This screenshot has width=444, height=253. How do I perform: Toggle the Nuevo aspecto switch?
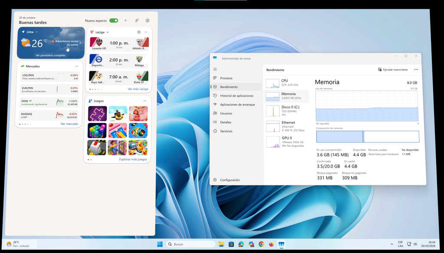pos(114,20)
